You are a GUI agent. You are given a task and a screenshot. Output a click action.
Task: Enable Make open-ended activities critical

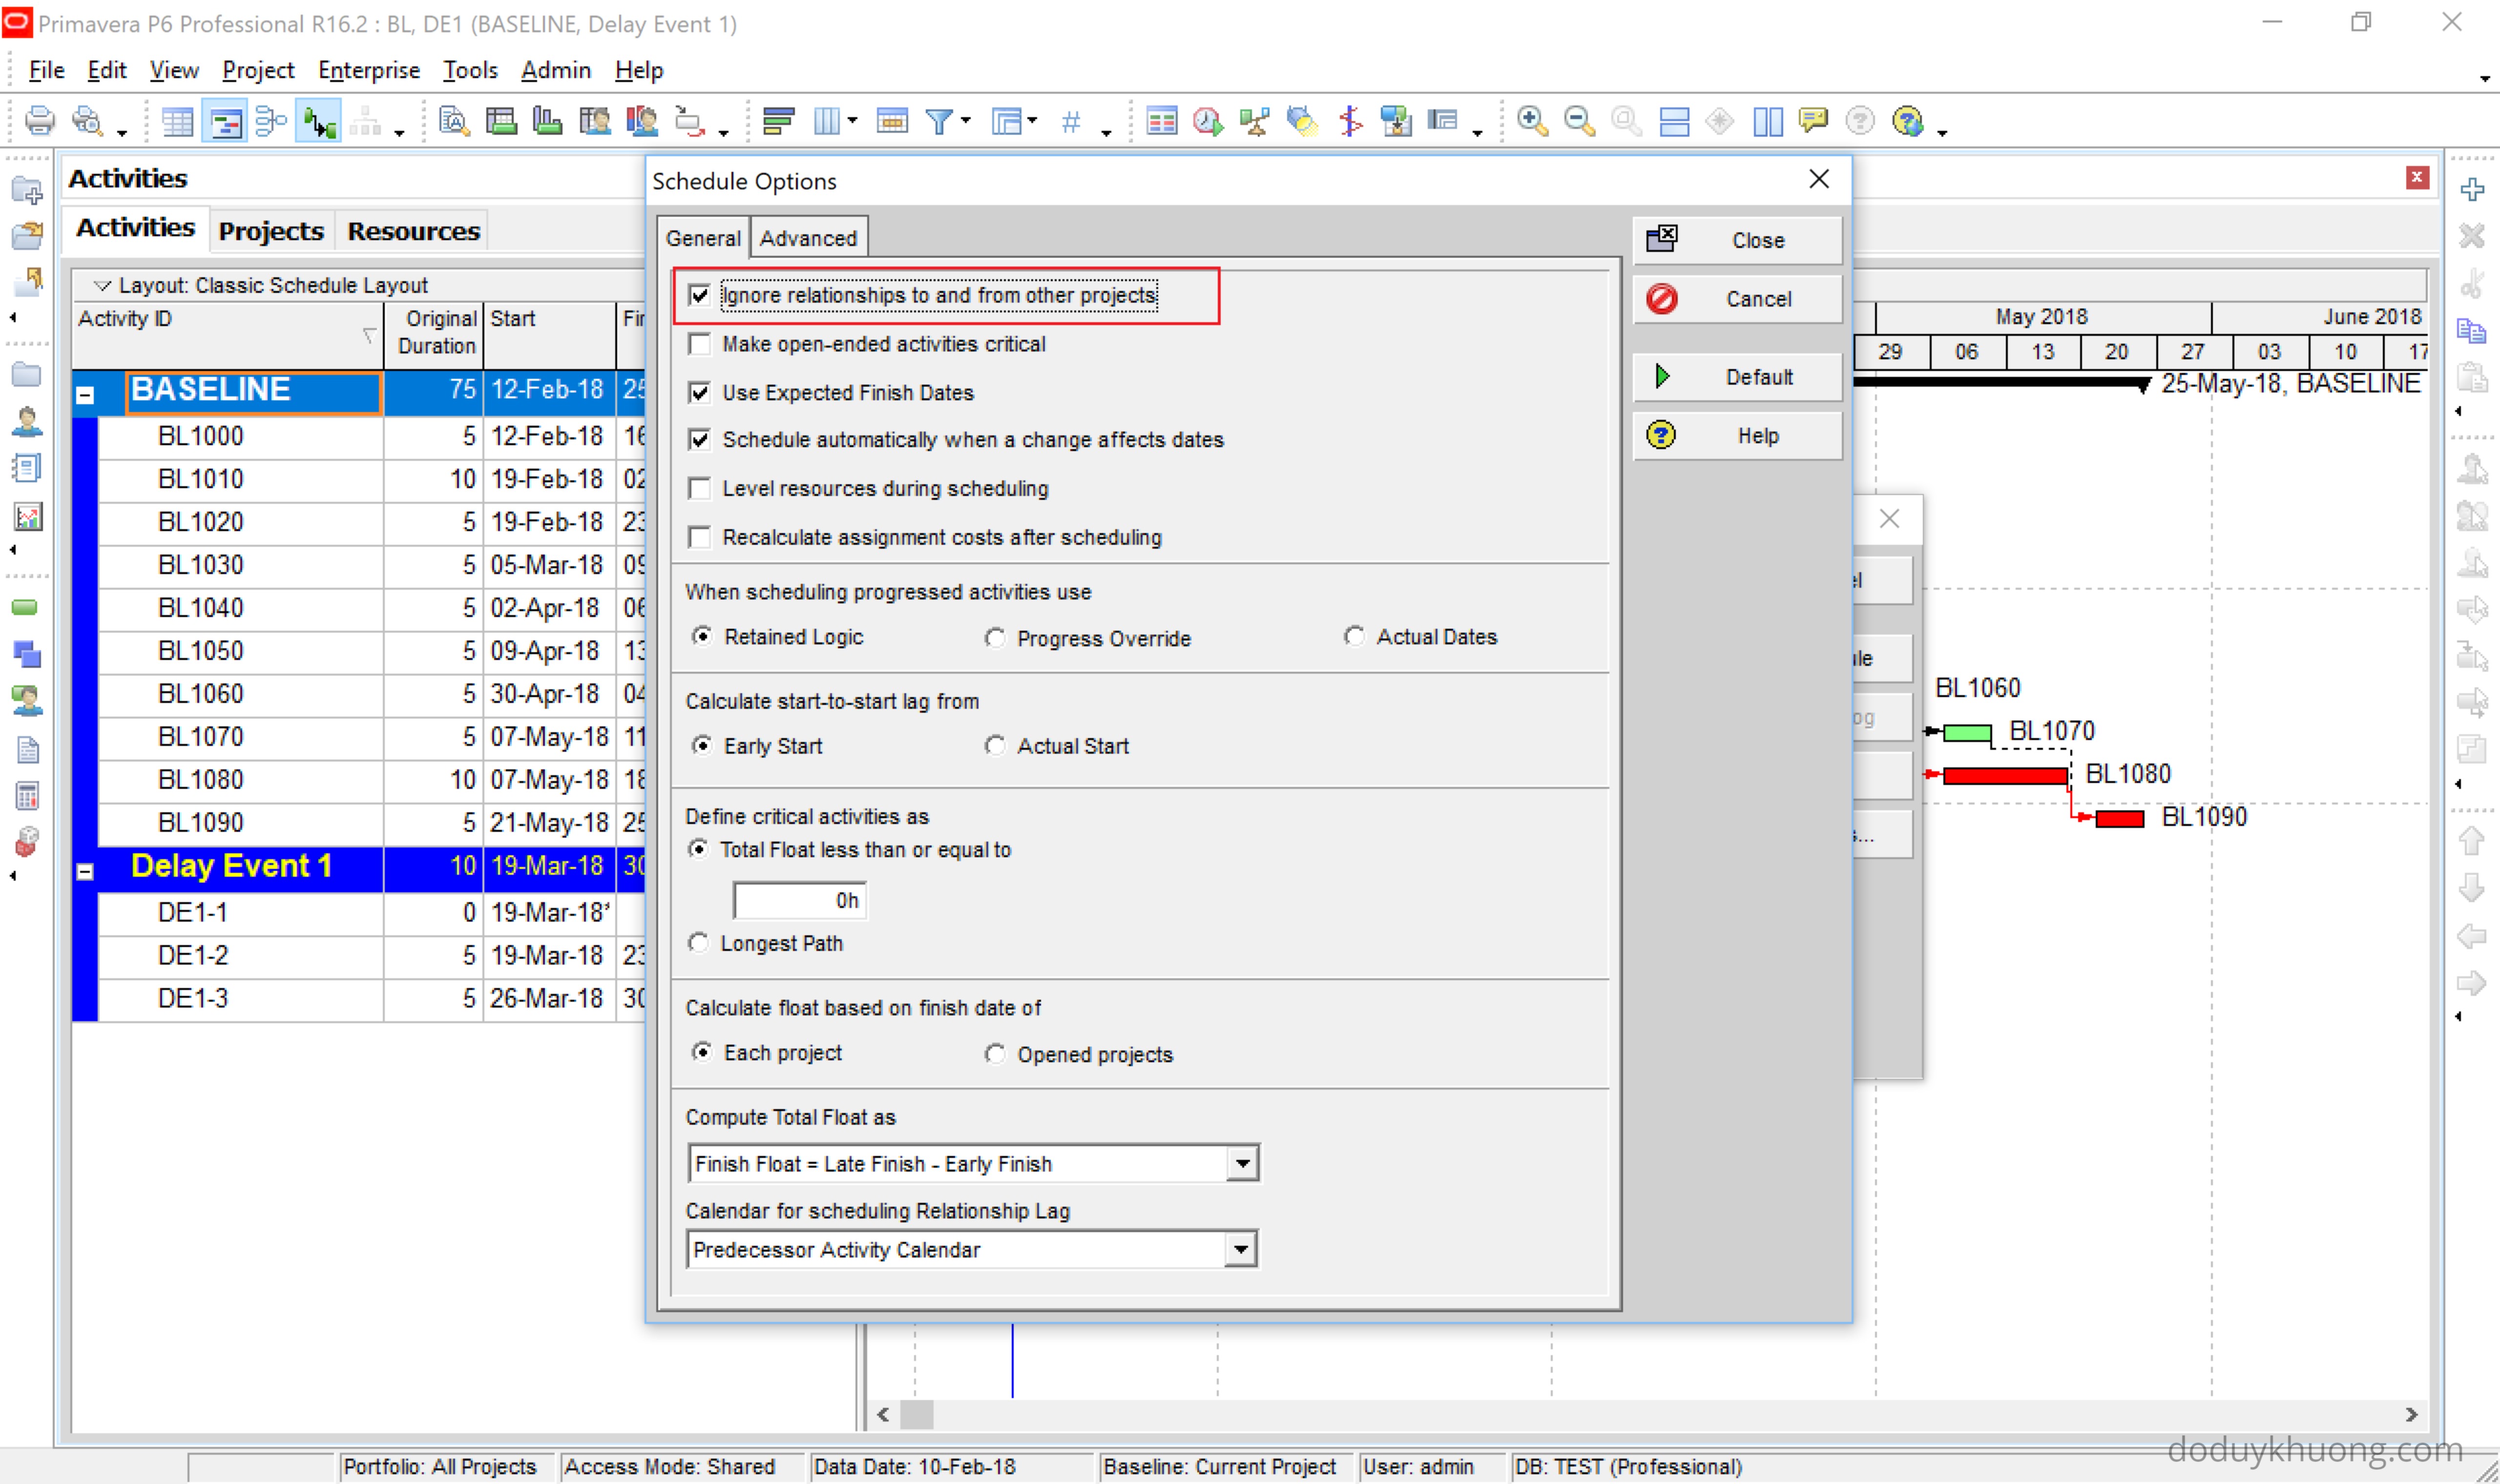click(700, 344)
